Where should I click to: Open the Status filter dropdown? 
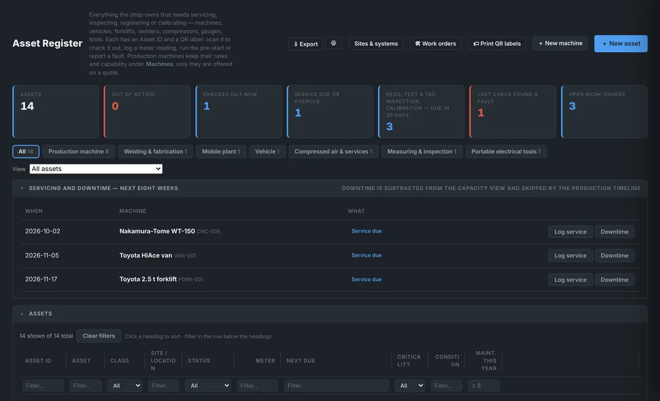(x=208, y=386)
